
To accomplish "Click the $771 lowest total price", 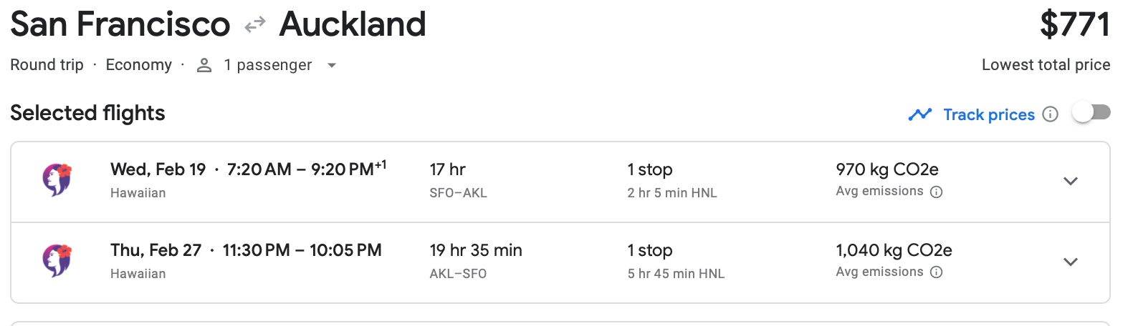I will tap(1074, 25).
